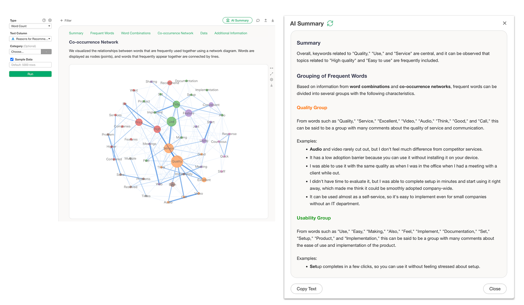Open the chart settings gear icon
The height and width of the screenshot is (305, 524).
271,79
